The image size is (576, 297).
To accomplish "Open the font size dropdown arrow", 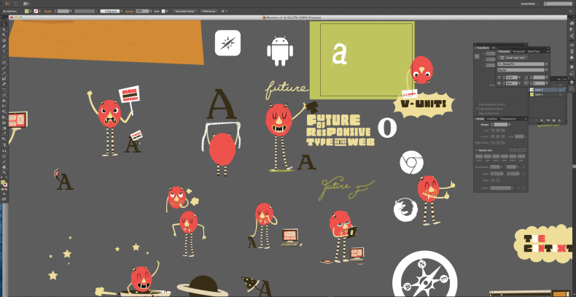I will pos(519,77).
